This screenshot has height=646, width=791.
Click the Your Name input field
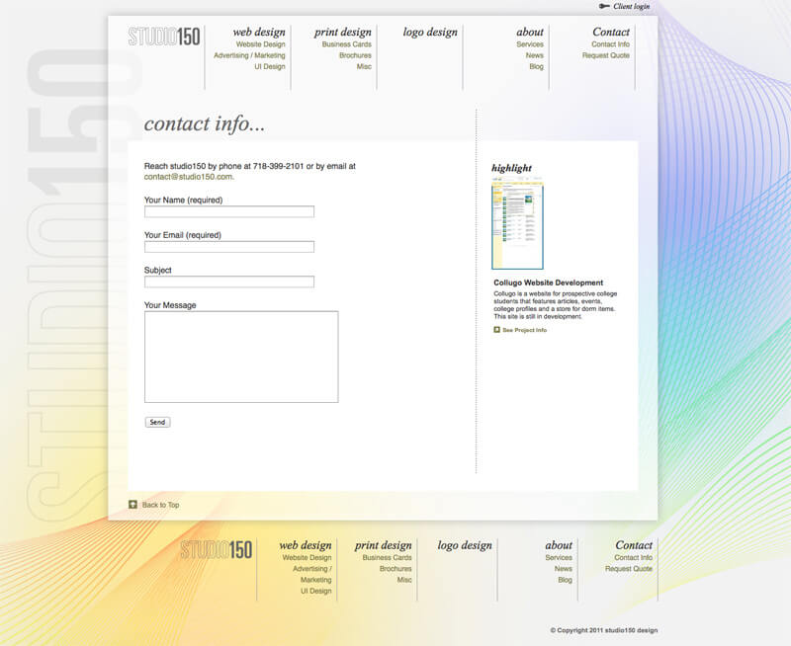[229, 211]
